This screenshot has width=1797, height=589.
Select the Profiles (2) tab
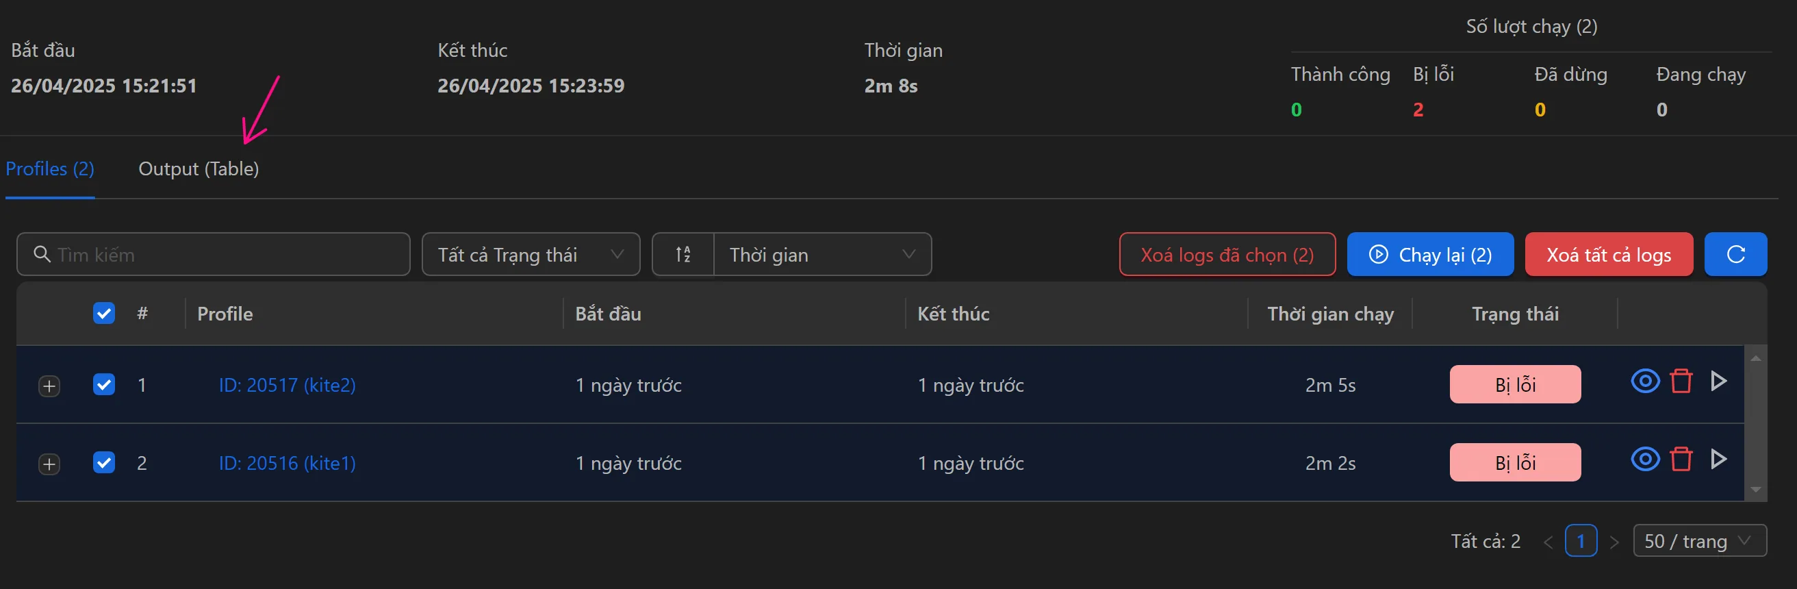[50, 168]
